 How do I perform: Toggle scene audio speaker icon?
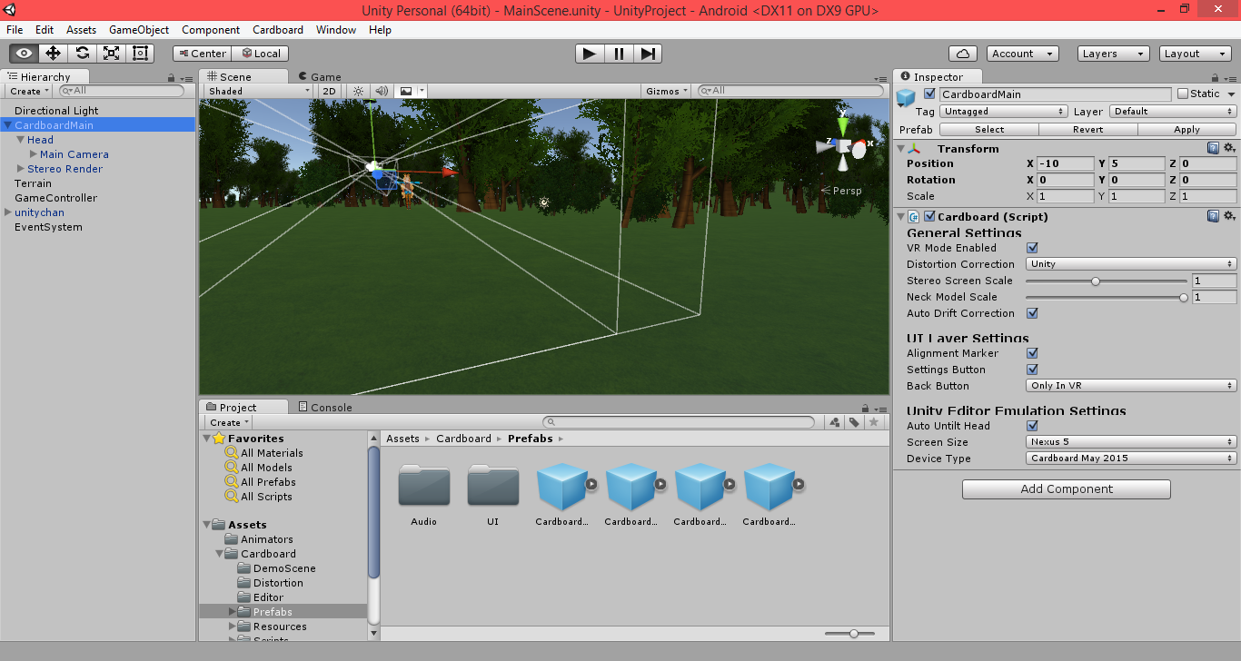click(x=382, y=91)
